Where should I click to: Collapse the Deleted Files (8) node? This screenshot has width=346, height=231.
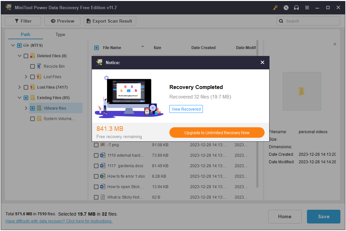pyautogui.click(x=19, y=56)
